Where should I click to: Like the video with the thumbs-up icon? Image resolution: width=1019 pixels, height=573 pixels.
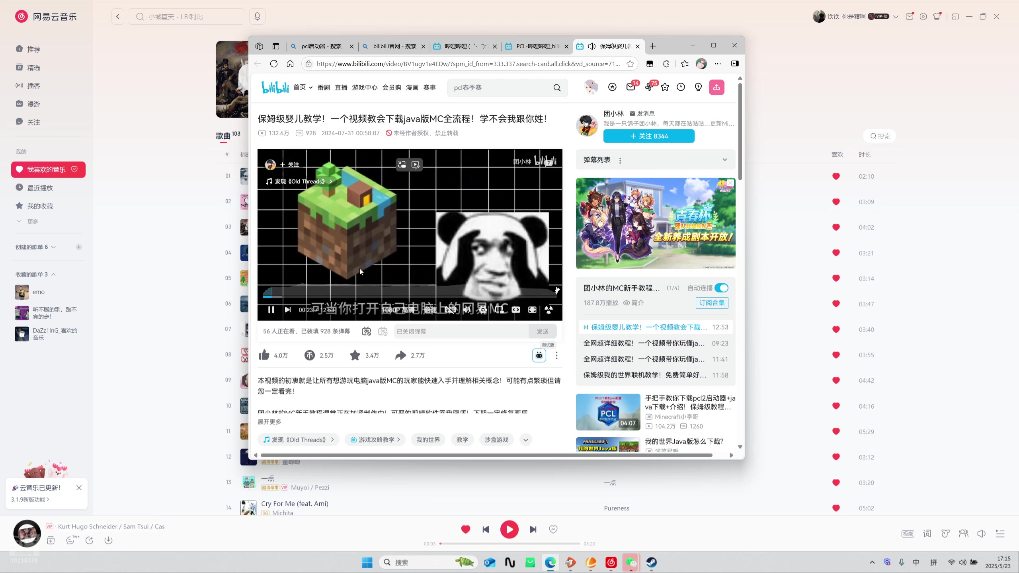click(x=264, y=355)
